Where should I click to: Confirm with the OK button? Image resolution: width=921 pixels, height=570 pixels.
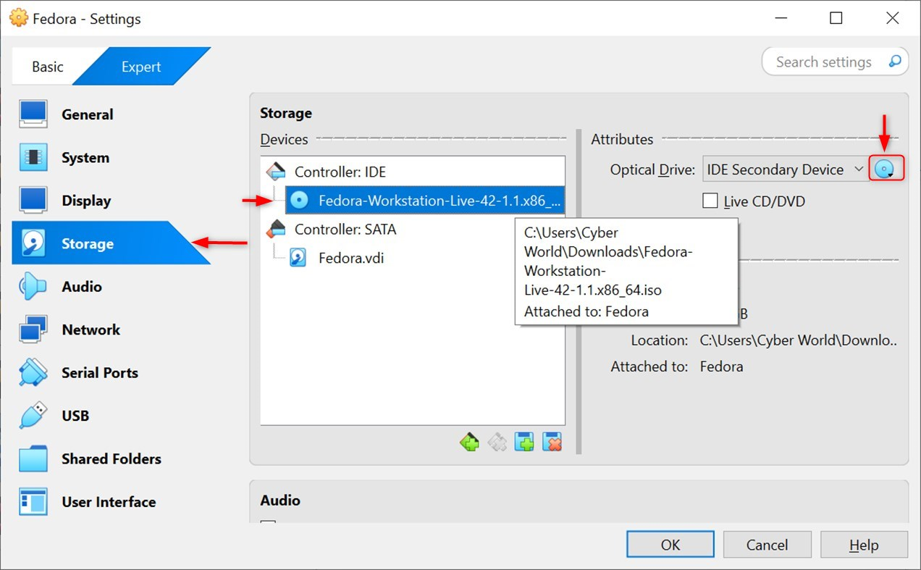tap(670, 545)
